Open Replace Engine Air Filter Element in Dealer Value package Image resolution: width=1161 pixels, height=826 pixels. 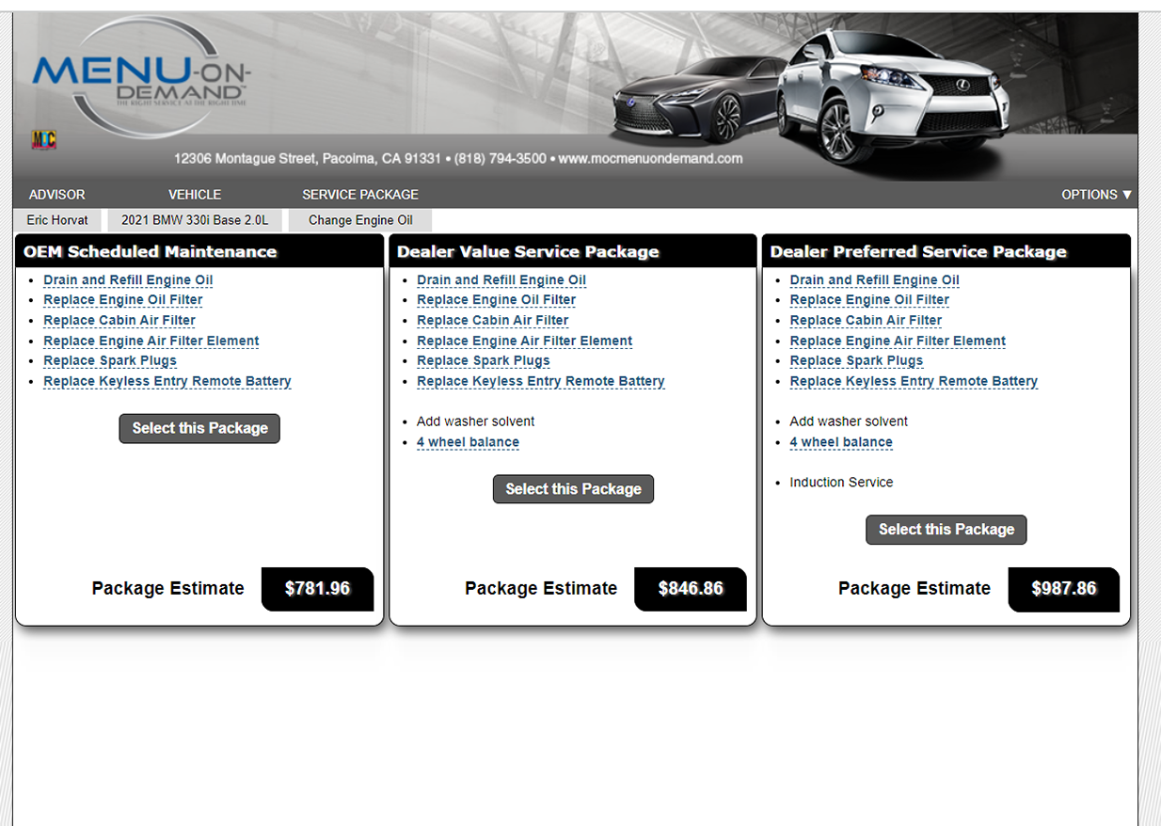coord(525,342)
